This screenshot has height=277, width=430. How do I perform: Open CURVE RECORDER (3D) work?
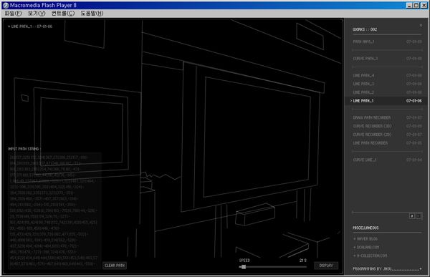tap(387, 126)
